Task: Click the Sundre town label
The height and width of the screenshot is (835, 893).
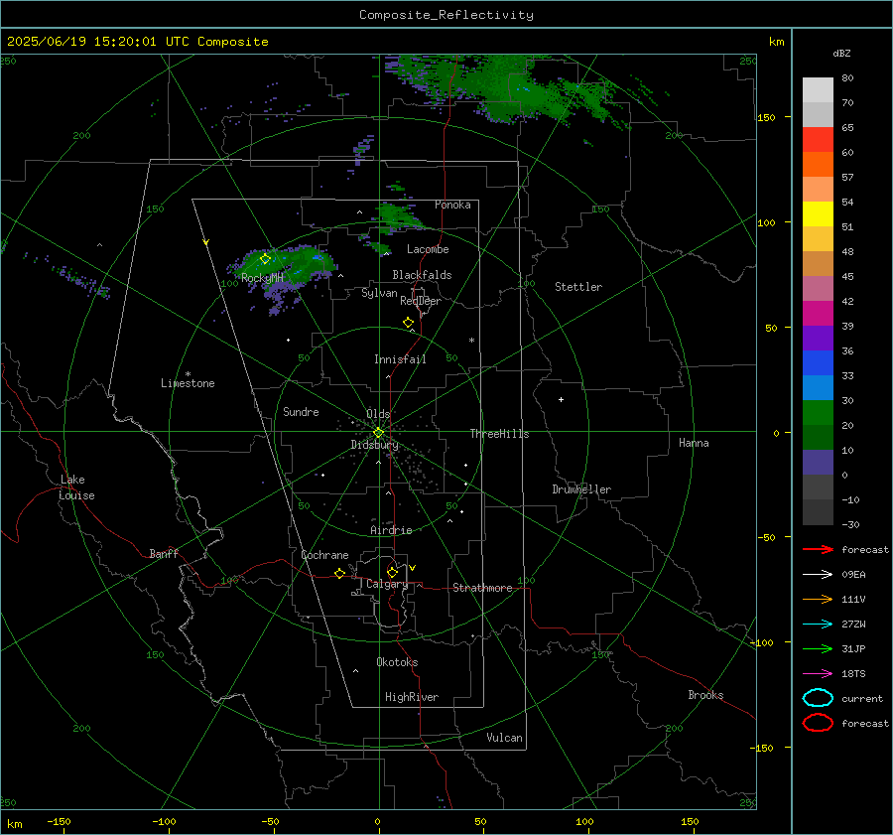Action: 301,411
